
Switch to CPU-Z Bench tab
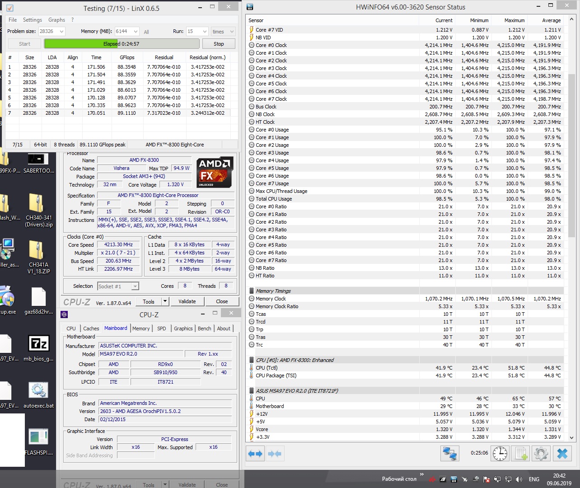pyautogui.click(x=205, y=328)
